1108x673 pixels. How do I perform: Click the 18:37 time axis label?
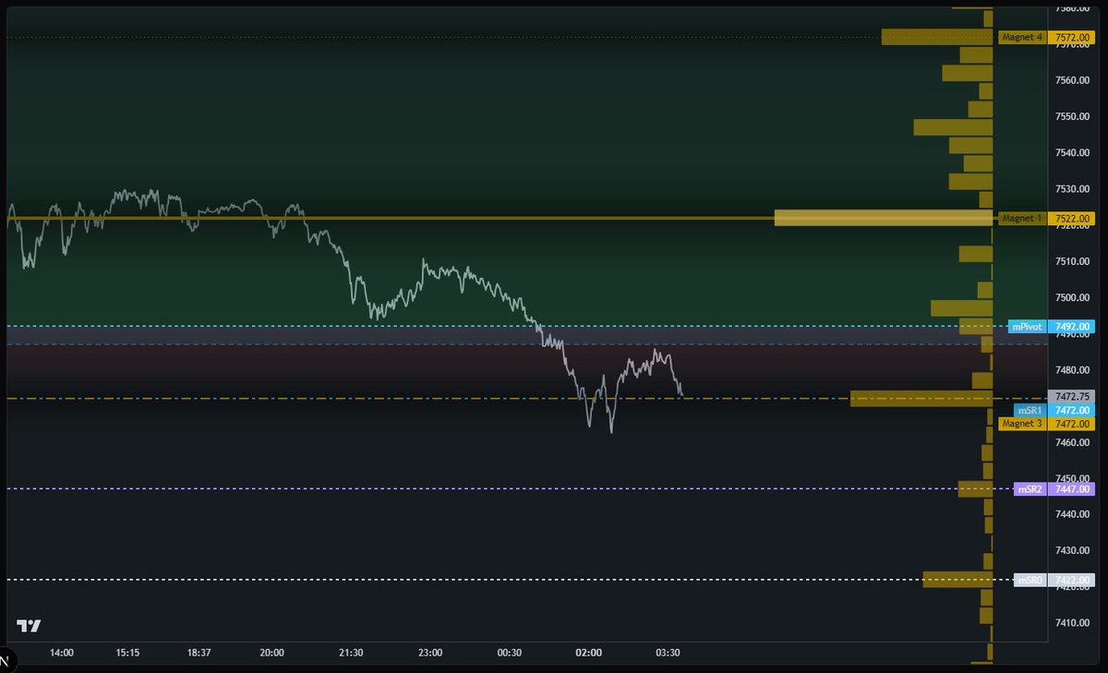coord(199,653)
